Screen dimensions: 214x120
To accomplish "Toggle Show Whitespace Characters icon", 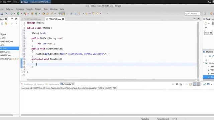I will [x=75, y=13].
